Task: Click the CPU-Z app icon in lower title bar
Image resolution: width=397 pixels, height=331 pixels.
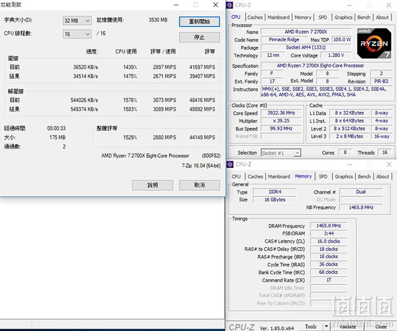Action: pyautogui.click(x=230, y=164)
